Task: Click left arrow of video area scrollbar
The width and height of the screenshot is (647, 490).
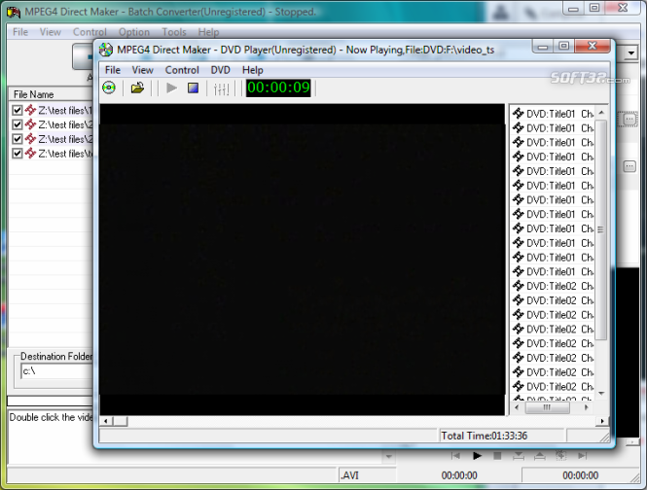Action: click(106, 421)
